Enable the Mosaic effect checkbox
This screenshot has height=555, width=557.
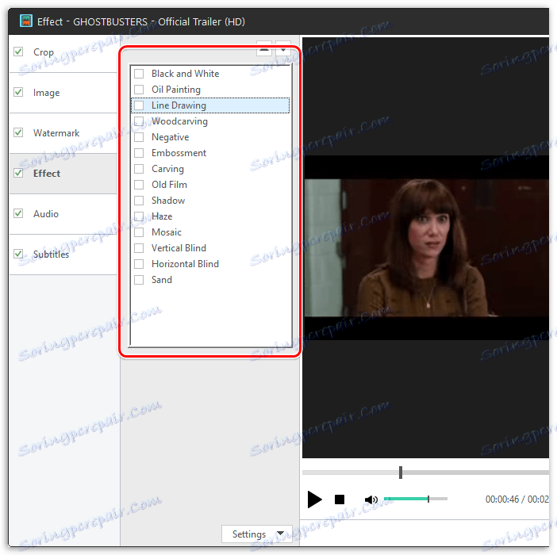tap(139, 232)
